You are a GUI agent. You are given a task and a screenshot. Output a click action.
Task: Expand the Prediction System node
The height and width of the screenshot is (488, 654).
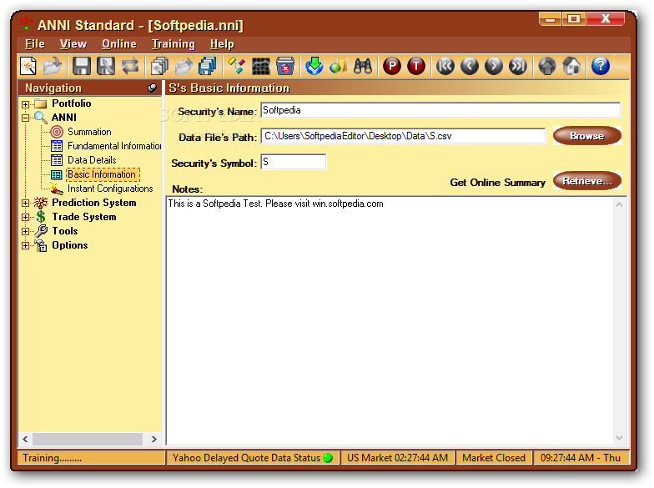tap(25, 204)
